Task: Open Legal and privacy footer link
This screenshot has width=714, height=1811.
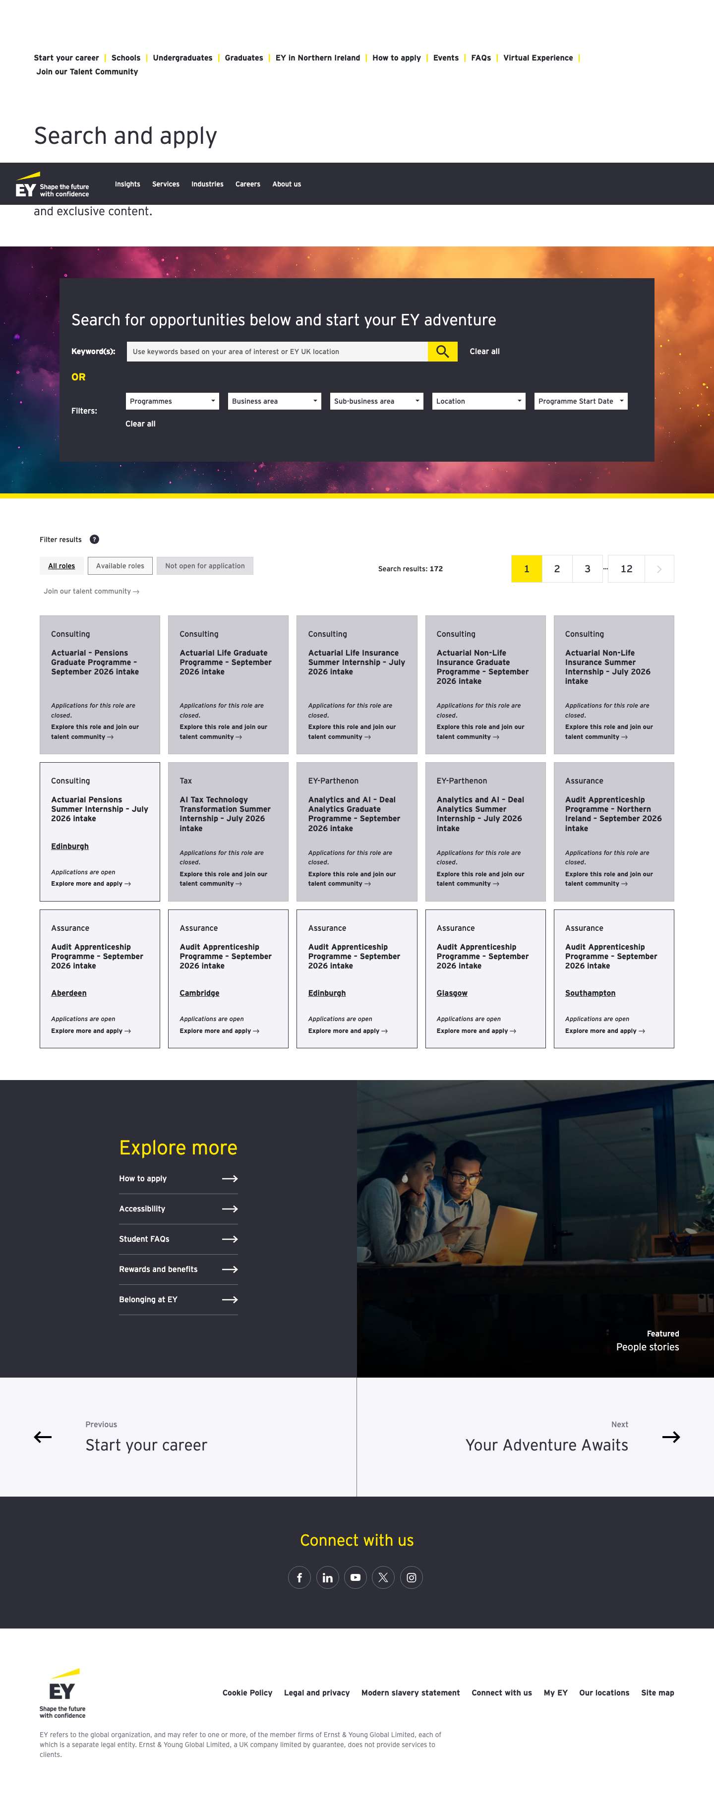Action: pyautogui.click(x=317, y=1693)
